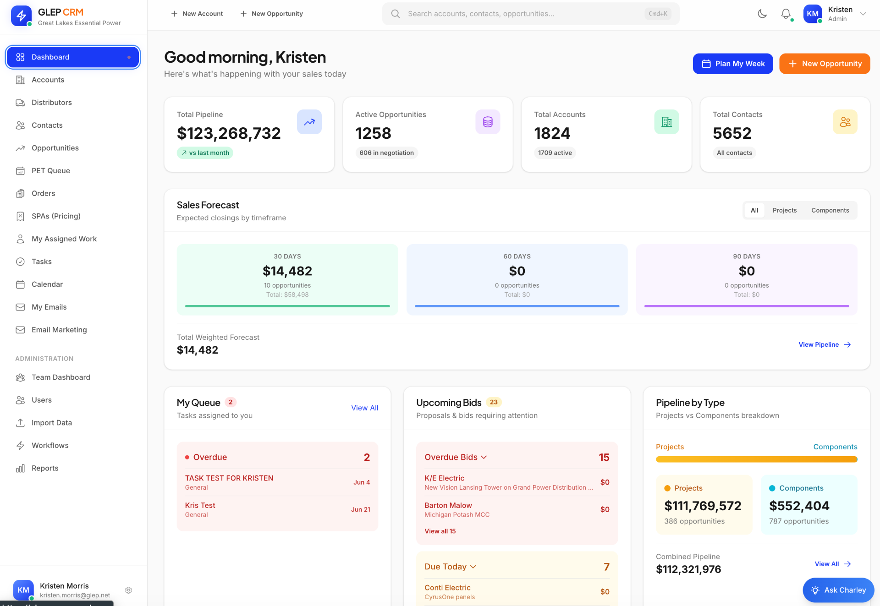Open Calendar icon in sidebar
Viewport: 880px width, 606px height.
(20, 284)
